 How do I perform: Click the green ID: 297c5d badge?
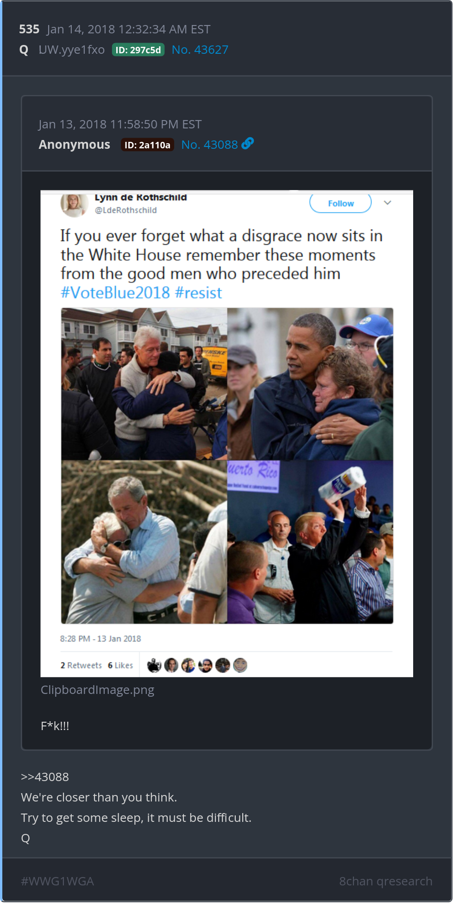(x=138, y=50)
